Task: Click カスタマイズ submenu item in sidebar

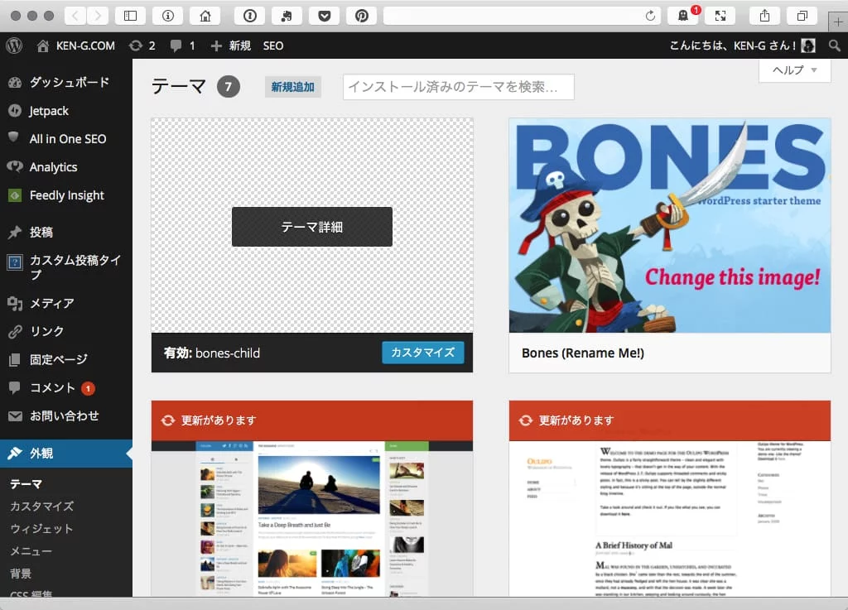Action: 41,507
